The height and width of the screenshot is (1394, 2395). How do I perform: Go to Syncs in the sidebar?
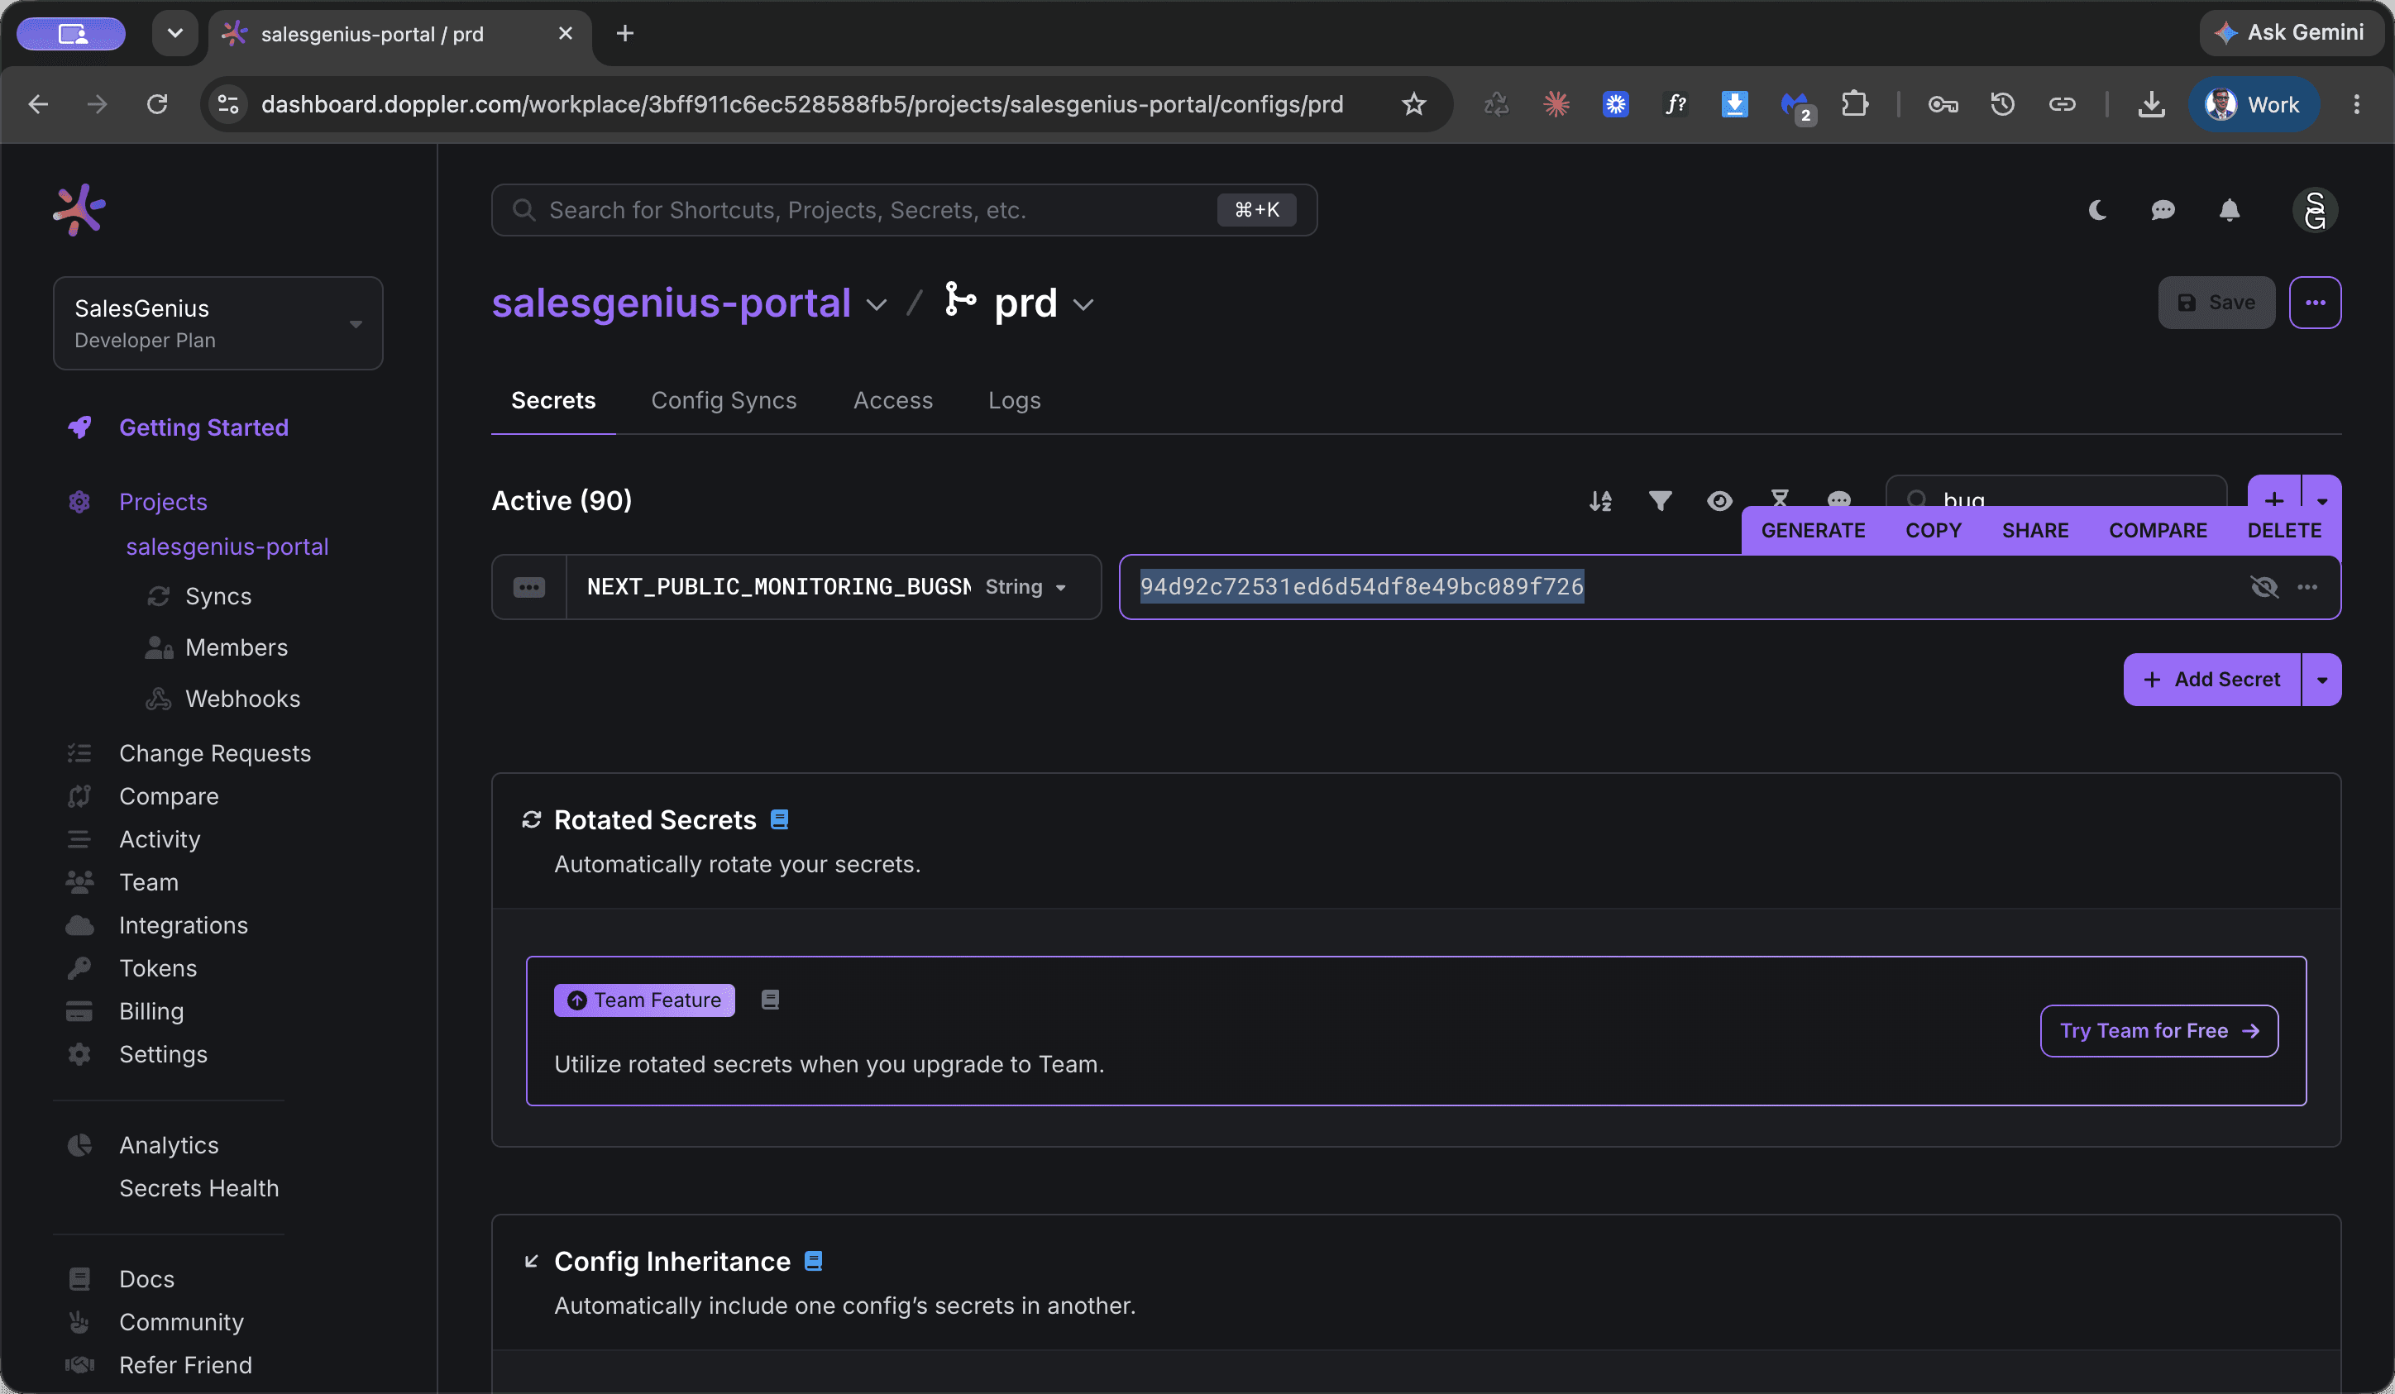click(218, 596)
